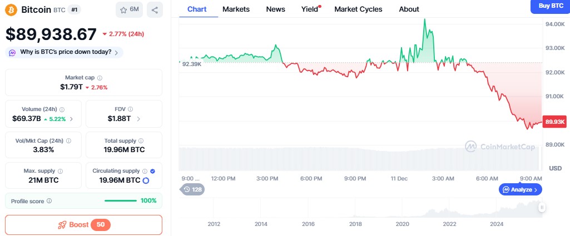Expand the Volume (24h) details chevron
The height and width of the screenshot is (236, 570).
[x=72, y=119]
